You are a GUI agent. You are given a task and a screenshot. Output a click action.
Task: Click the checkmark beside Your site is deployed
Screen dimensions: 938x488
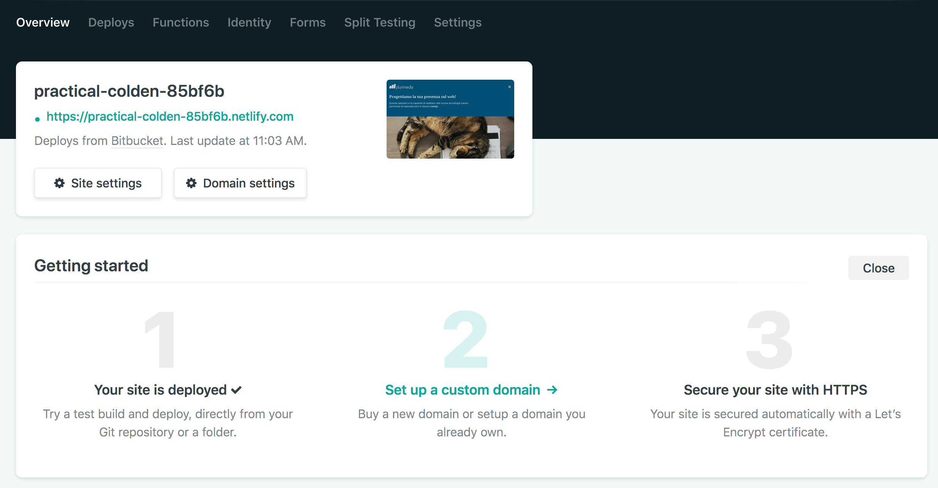237,390
